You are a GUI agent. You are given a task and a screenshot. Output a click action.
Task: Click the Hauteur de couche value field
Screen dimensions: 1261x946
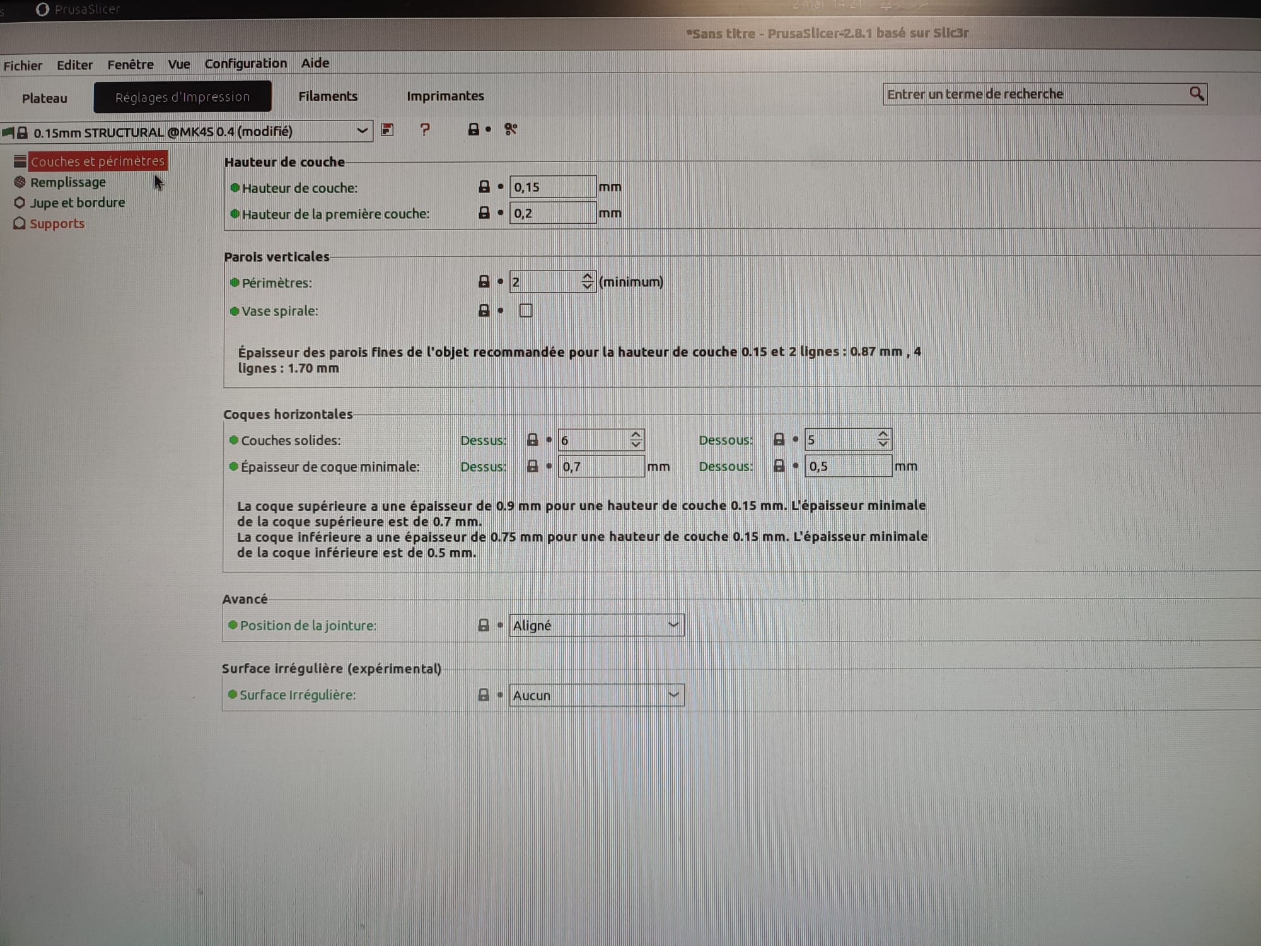pos(552,187)
